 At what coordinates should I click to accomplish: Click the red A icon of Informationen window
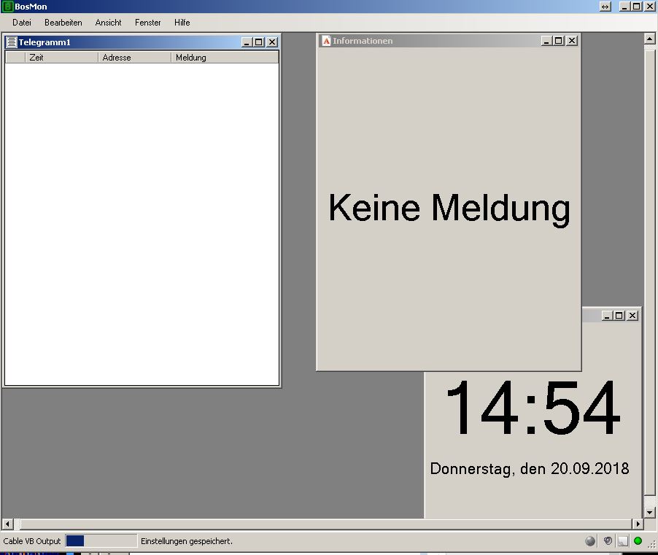(x=327, y=41)
